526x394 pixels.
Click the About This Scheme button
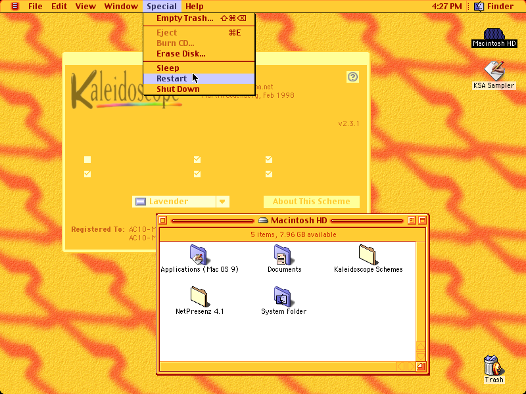click(311, 202)
